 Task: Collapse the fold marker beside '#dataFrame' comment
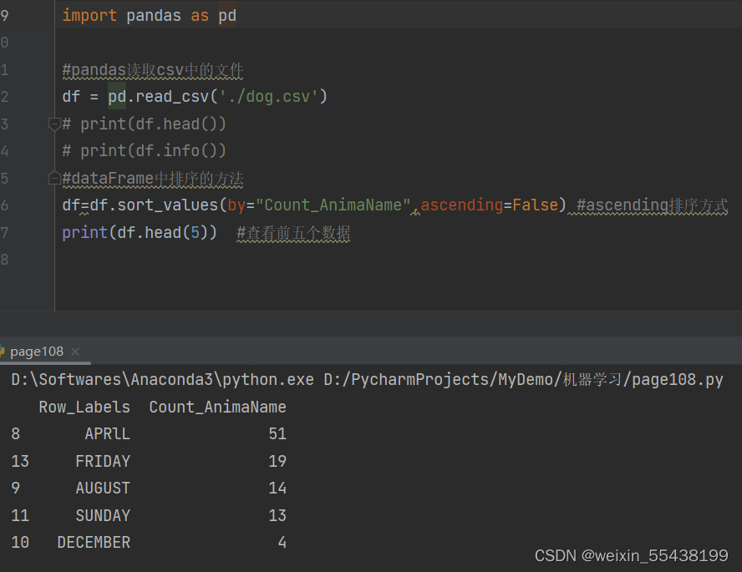pos(55,179)
